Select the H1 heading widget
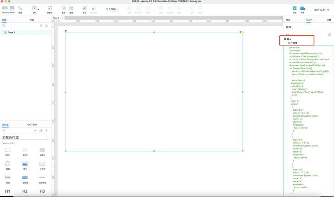 click(8, 191)
